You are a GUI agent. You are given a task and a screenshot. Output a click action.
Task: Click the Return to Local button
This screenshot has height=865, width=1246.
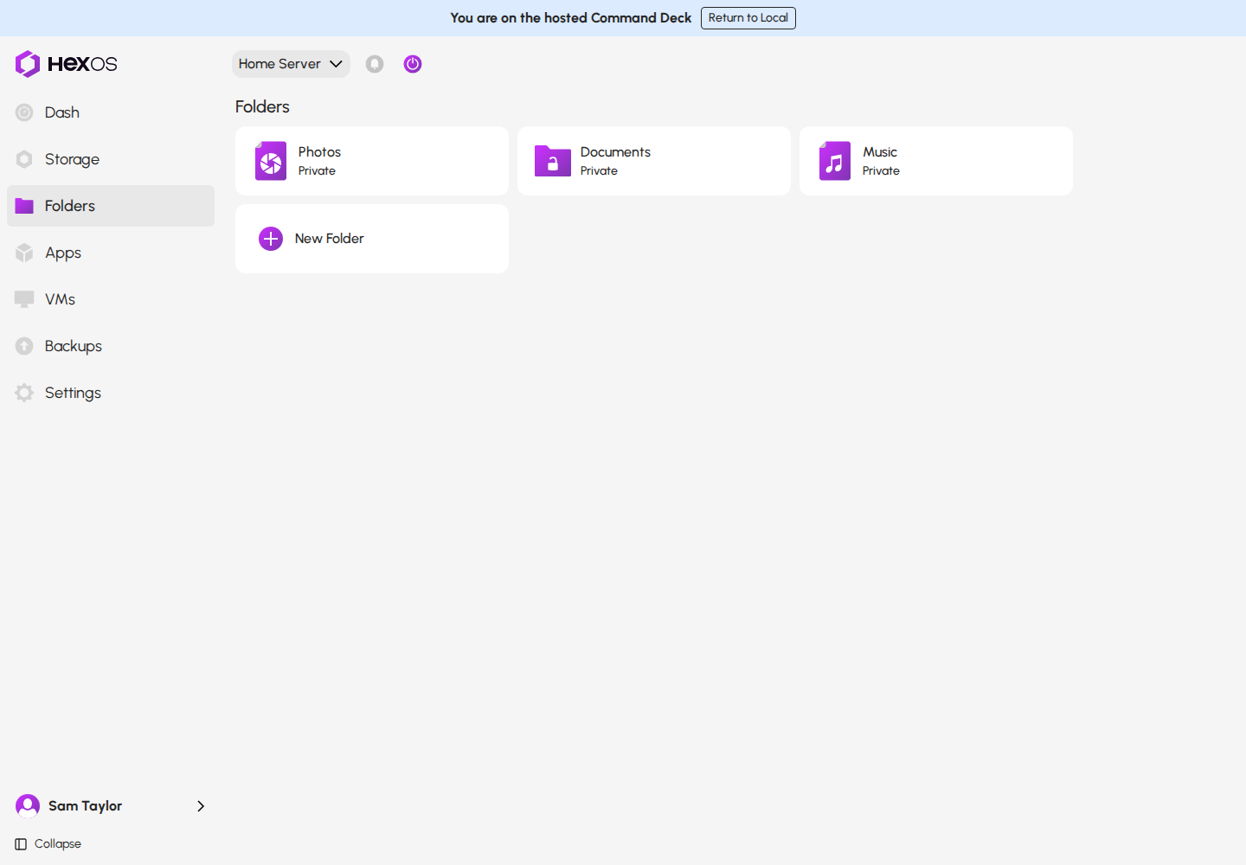click(x=748, y=18)
